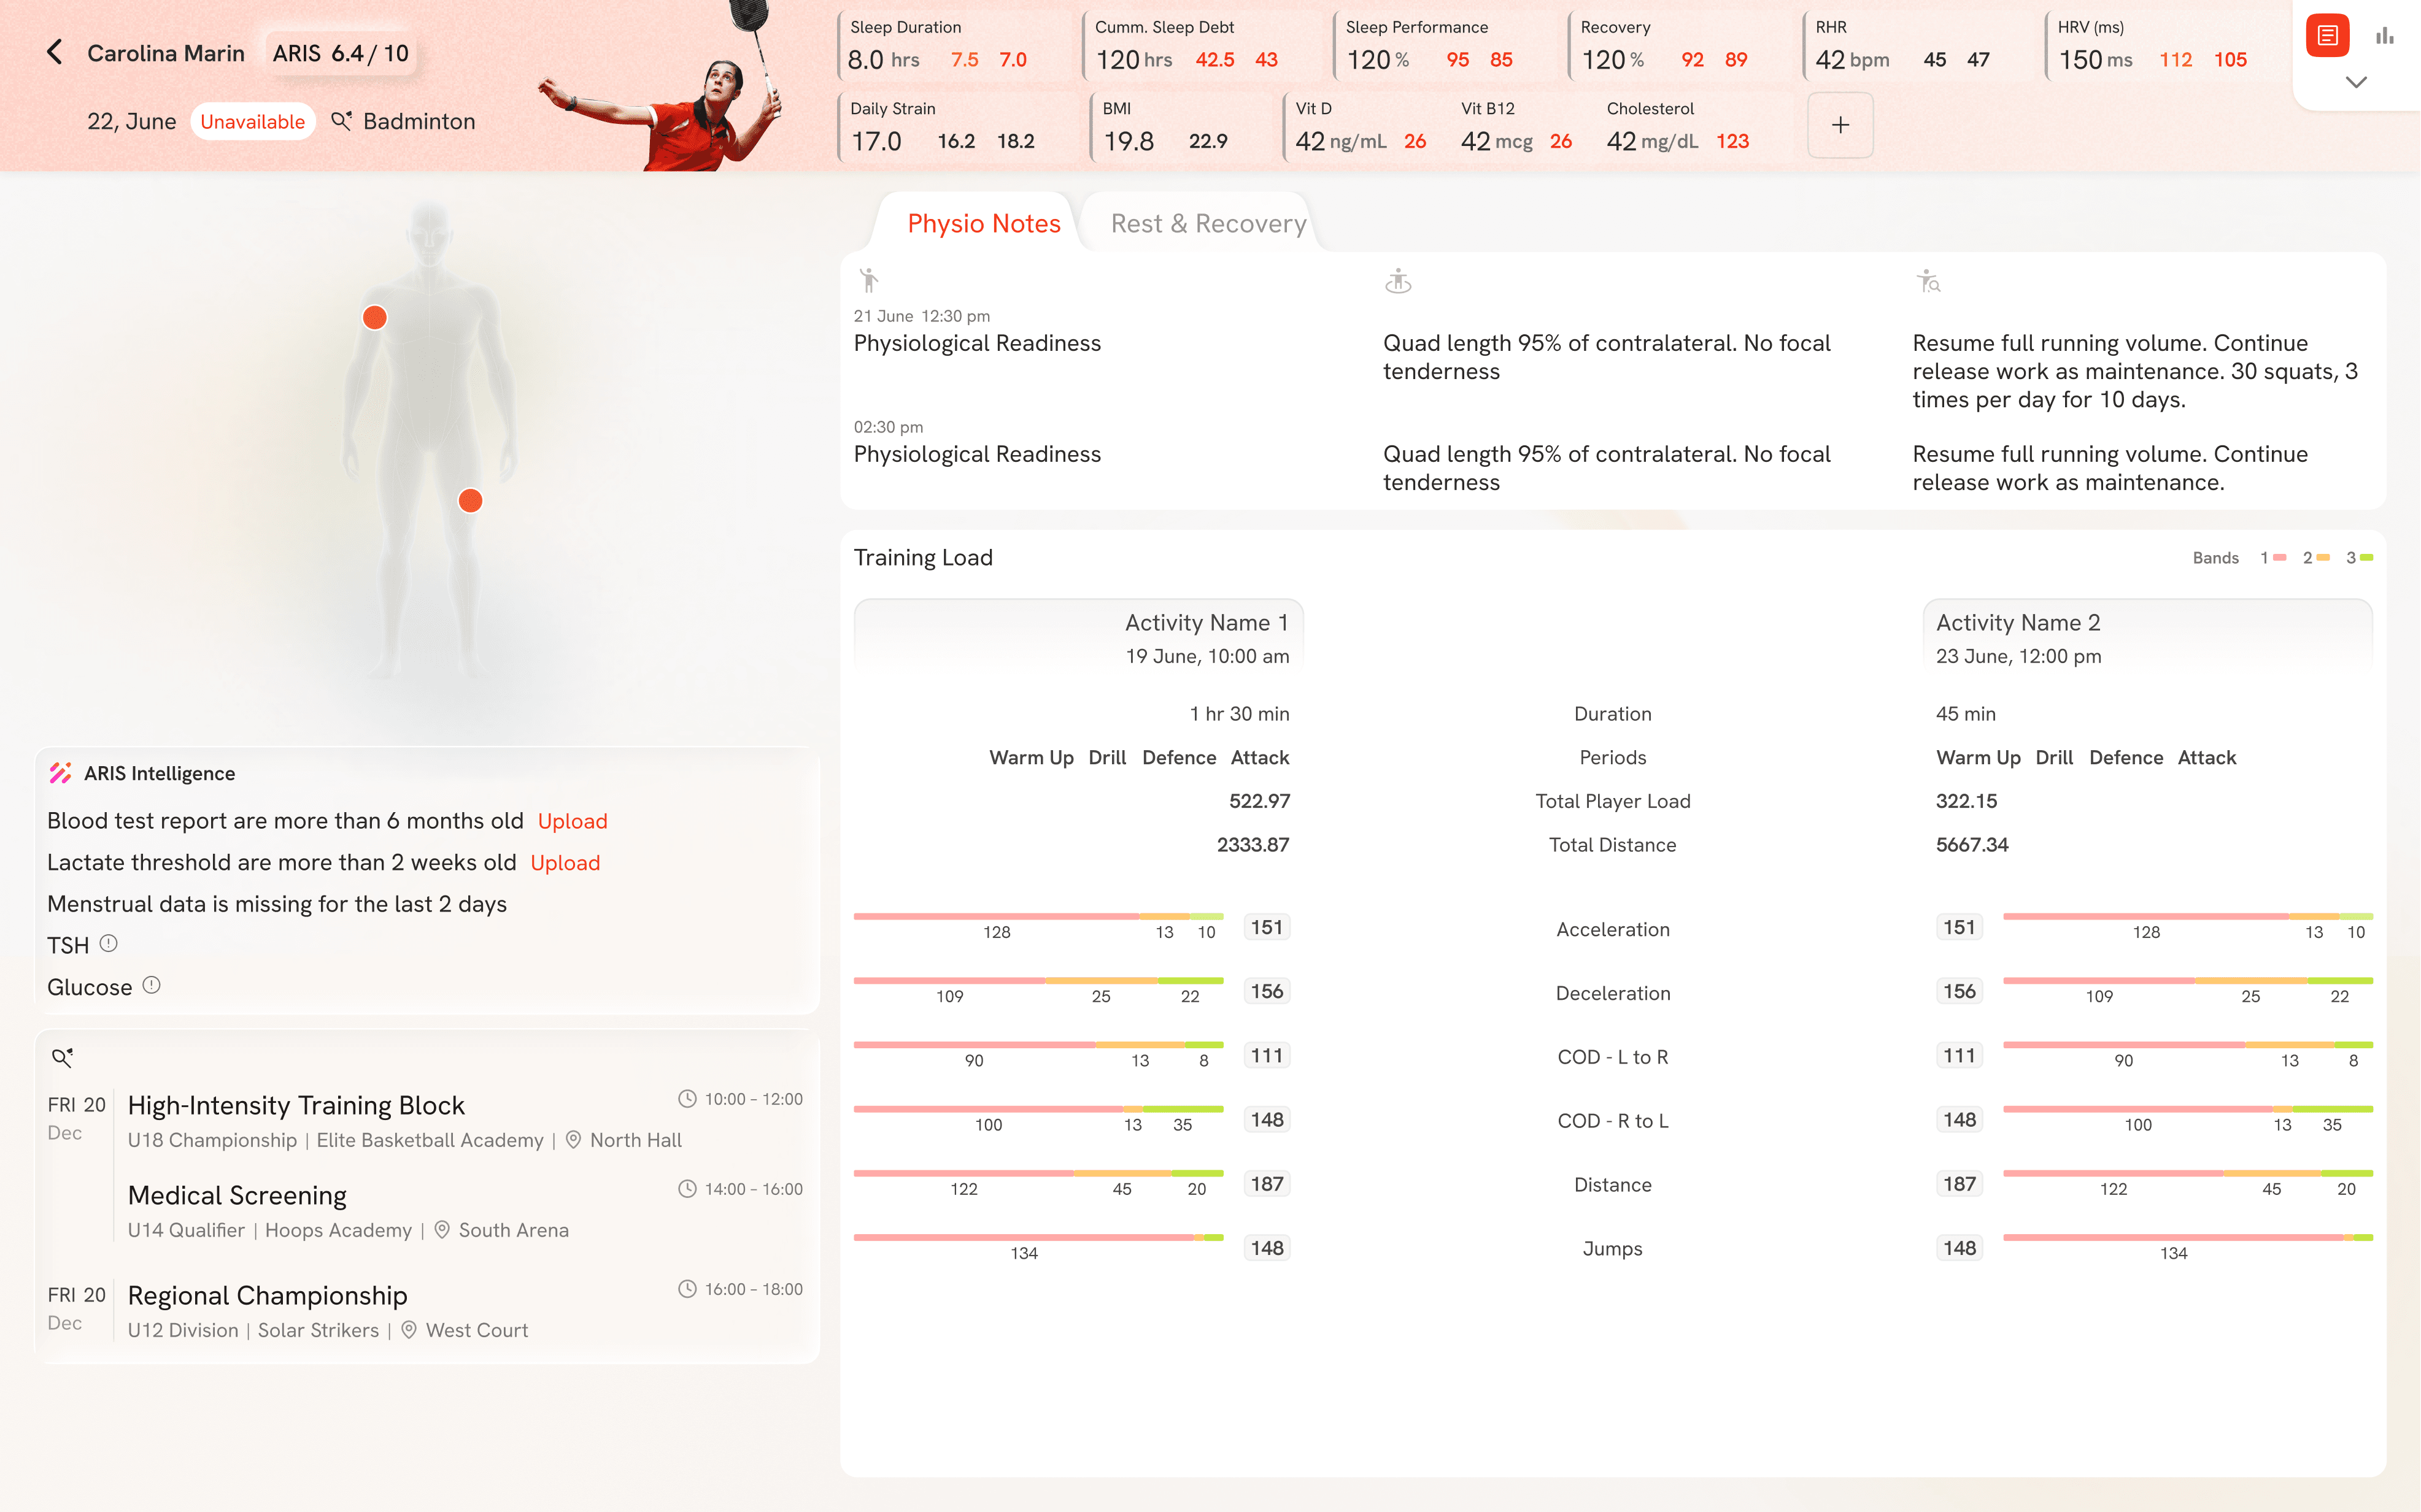Select band 1 red legend swatch
The height and width of the screenshot is (1512, 2421).
tap(2279, 558)
